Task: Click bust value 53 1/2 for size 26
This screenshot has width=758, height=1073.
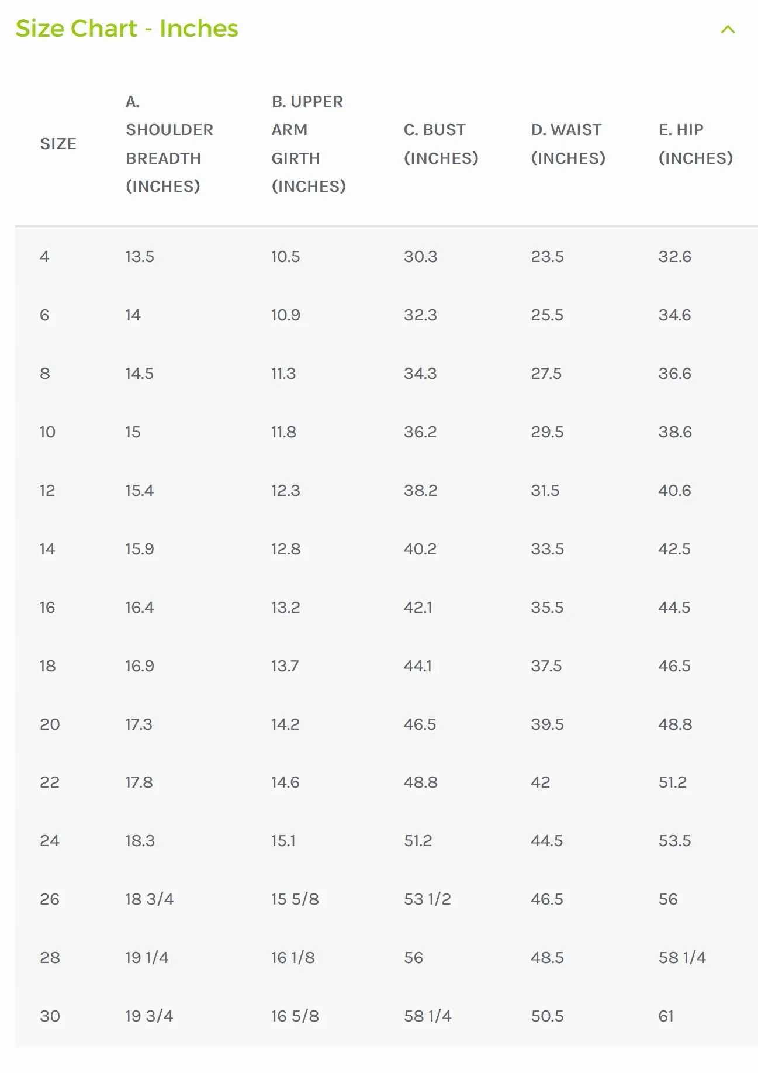Action: tap(427, 899)
